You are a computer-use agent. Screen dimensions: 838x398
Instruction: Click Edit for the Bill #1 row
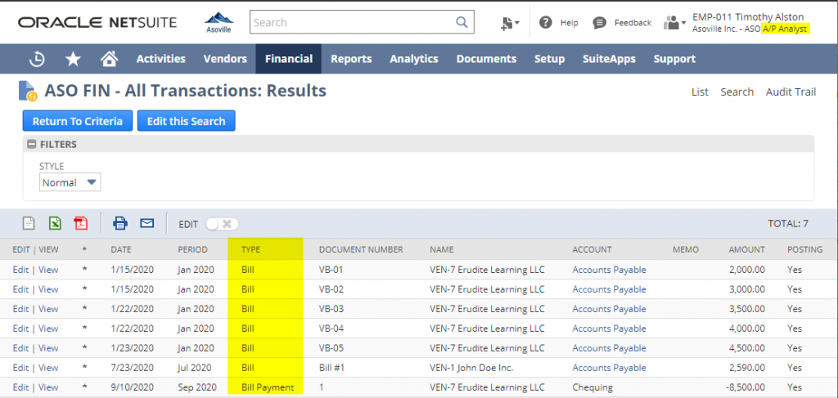[x=20, y=368]
